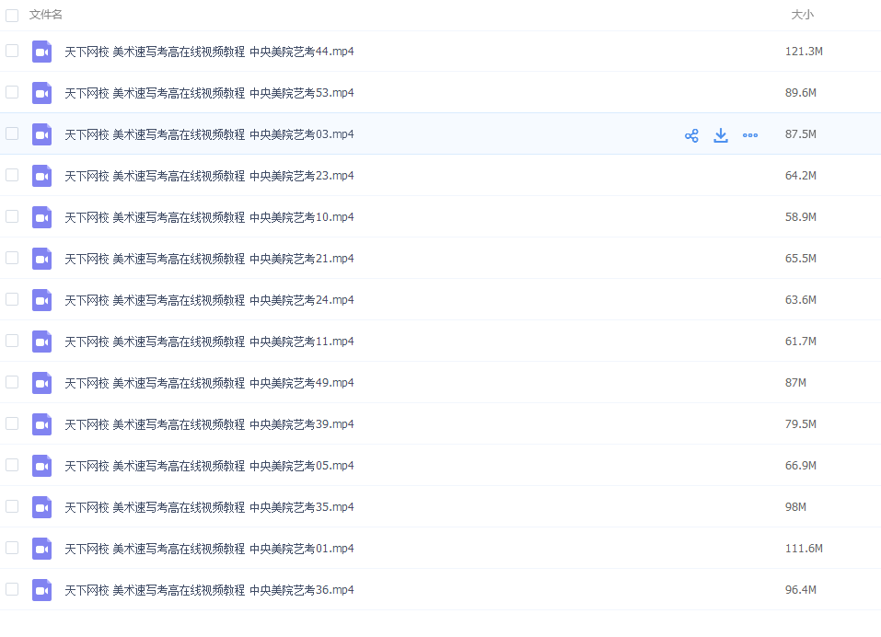Open file name 中央美院艺考49.mp4

209,383
